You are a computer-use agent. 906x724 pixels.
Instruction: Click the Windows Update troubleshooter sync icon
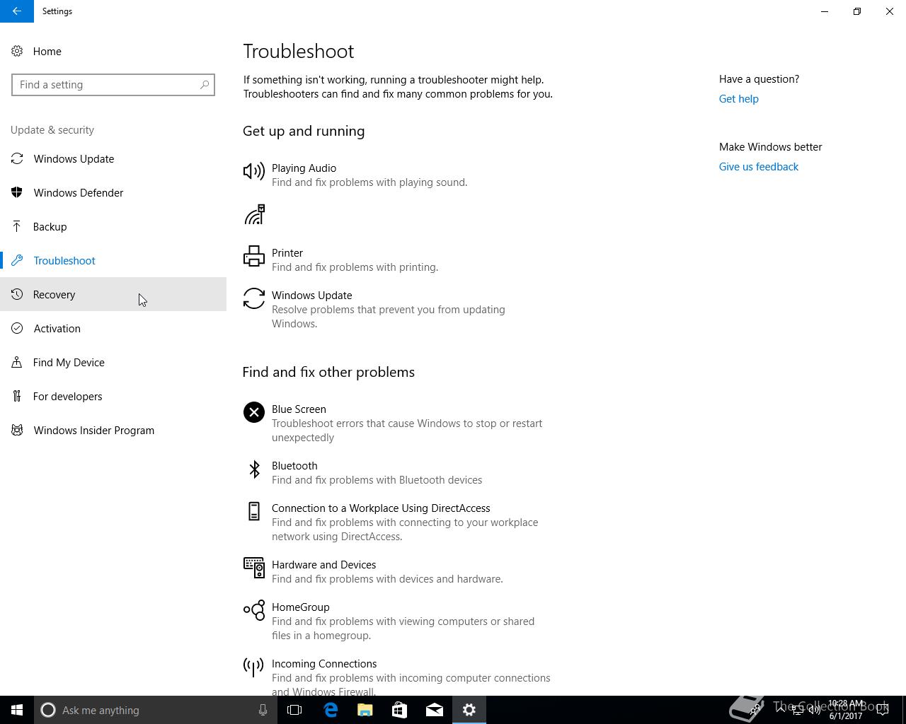pyautogui.click(x=254, y=298)
